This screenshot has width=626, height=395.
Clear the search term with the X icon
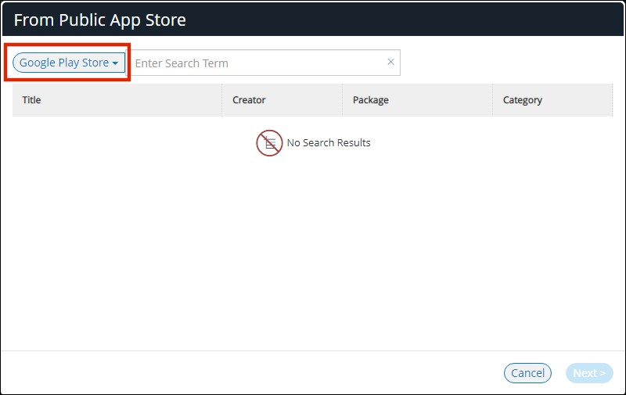pos(390,62)
